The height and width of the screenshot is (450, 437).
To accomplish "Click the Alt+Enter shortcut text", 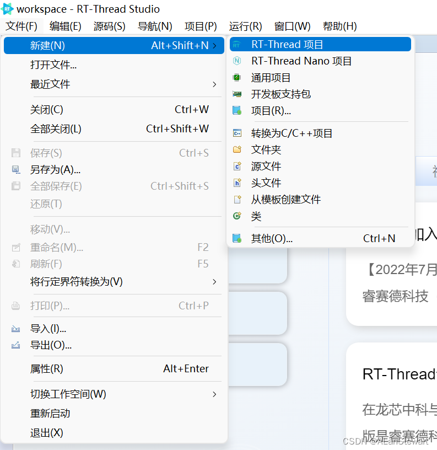I will [x=186, y=369].
